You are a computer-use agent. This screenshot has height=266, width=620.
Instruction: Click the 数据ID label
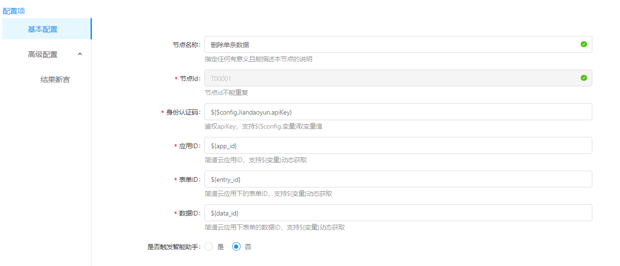tap(189, 213)
